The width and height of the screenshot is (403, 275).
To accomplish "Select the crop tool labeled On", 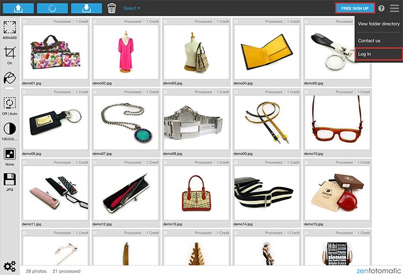I will point(9,54).
